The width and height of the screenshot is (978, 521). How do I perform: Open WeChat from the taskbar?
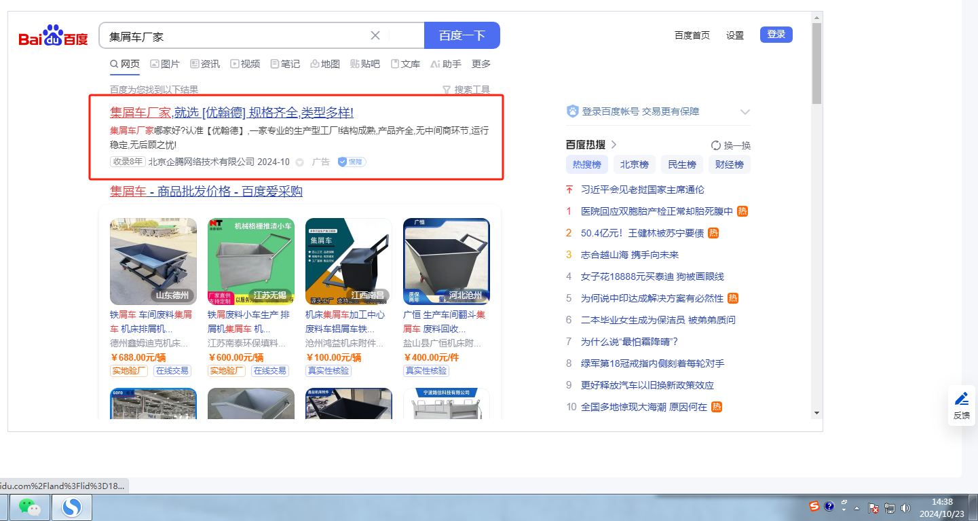pyautogui.click(x=29, y=507)
